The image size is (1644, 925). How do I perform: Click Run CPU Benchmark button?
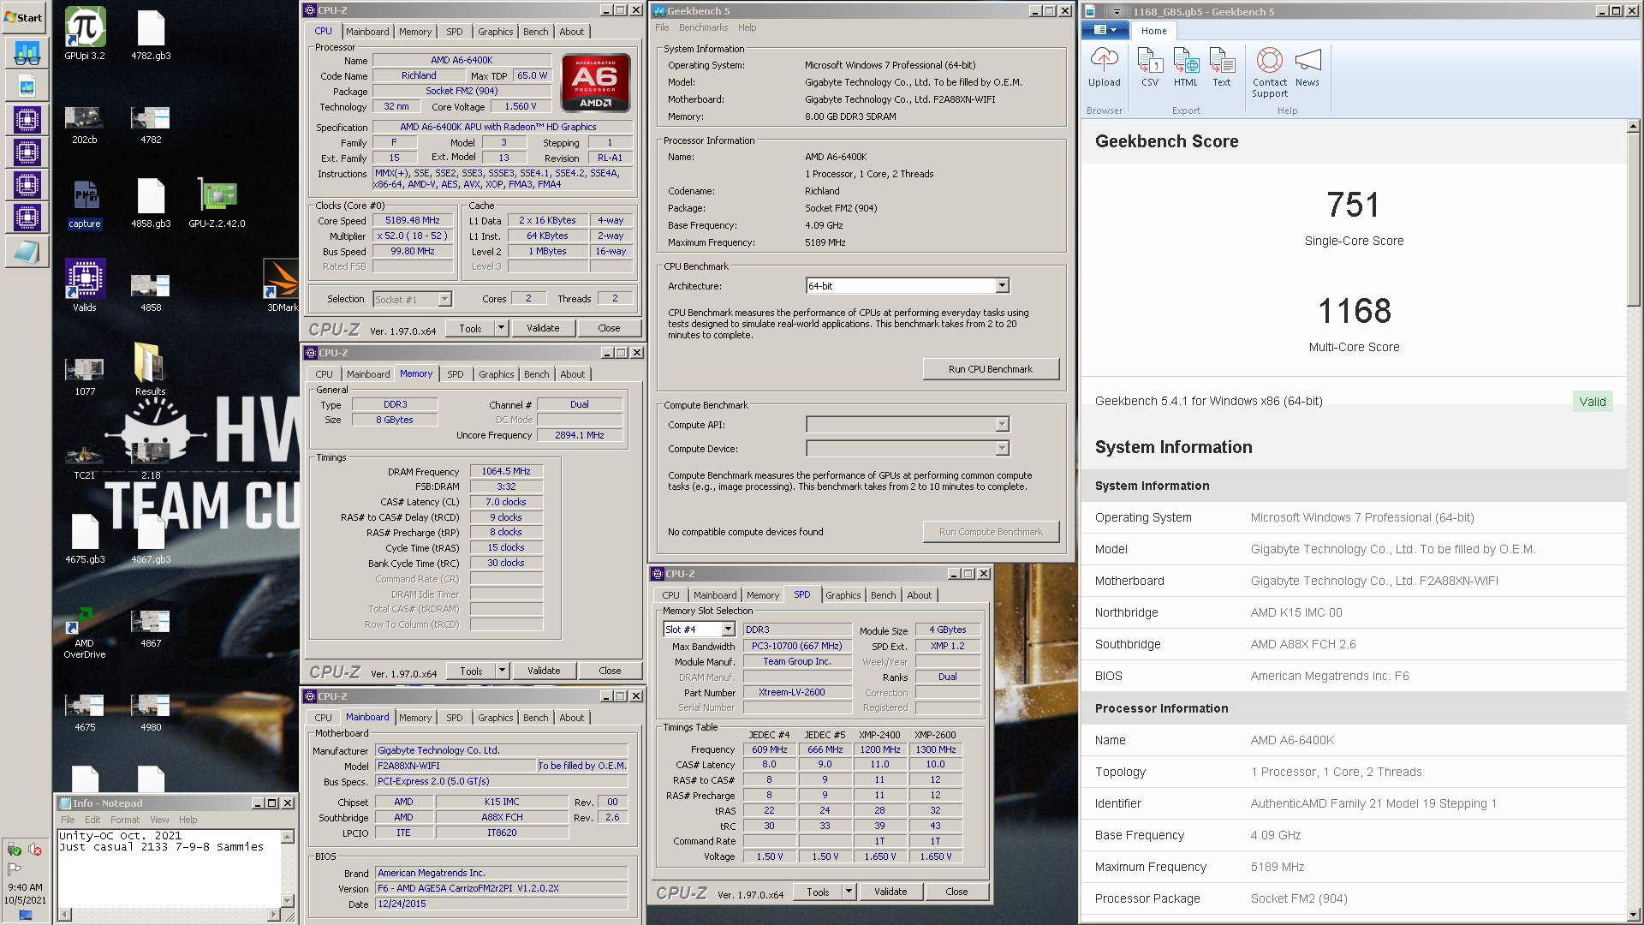991,369
